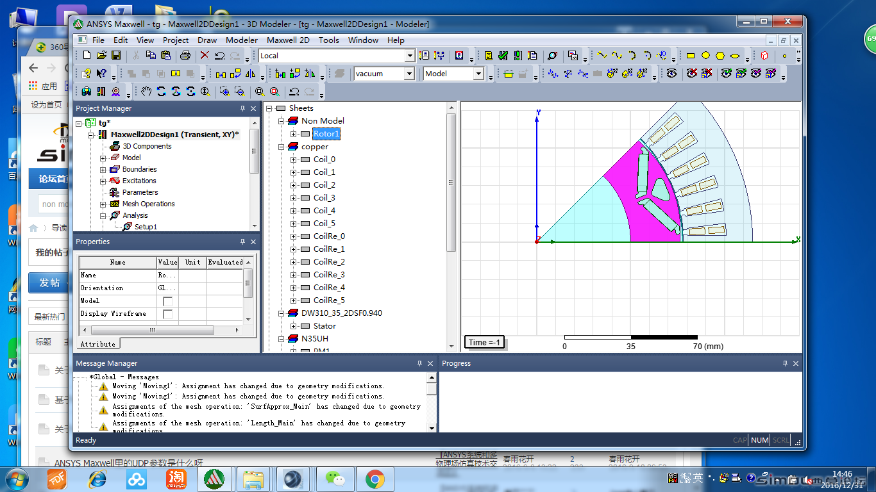Open the vacuum material dropdown
Image resolution: width=876 pixels, height=492 pixels.
(410, 74)
